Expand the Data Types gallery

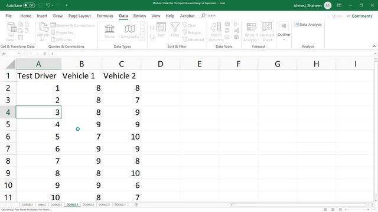pos(143,38)
